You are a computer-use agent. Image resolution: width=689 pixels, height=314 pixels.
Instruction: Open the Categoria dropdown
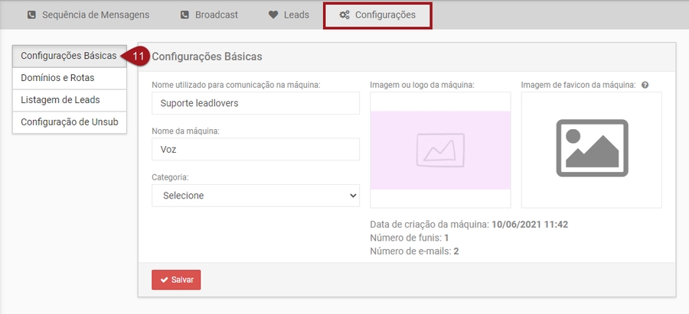point(256,196)
